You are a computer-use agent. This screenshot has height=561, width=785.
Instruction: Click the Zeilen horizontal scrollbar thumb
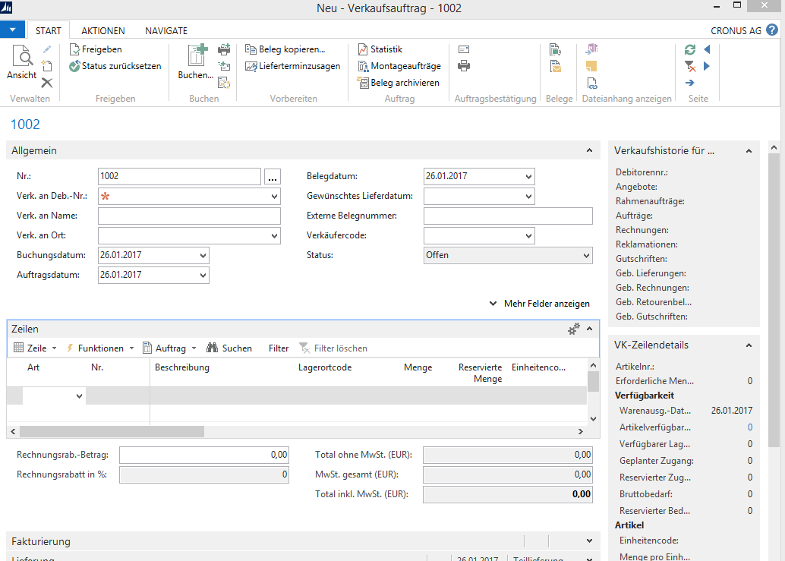112,431
